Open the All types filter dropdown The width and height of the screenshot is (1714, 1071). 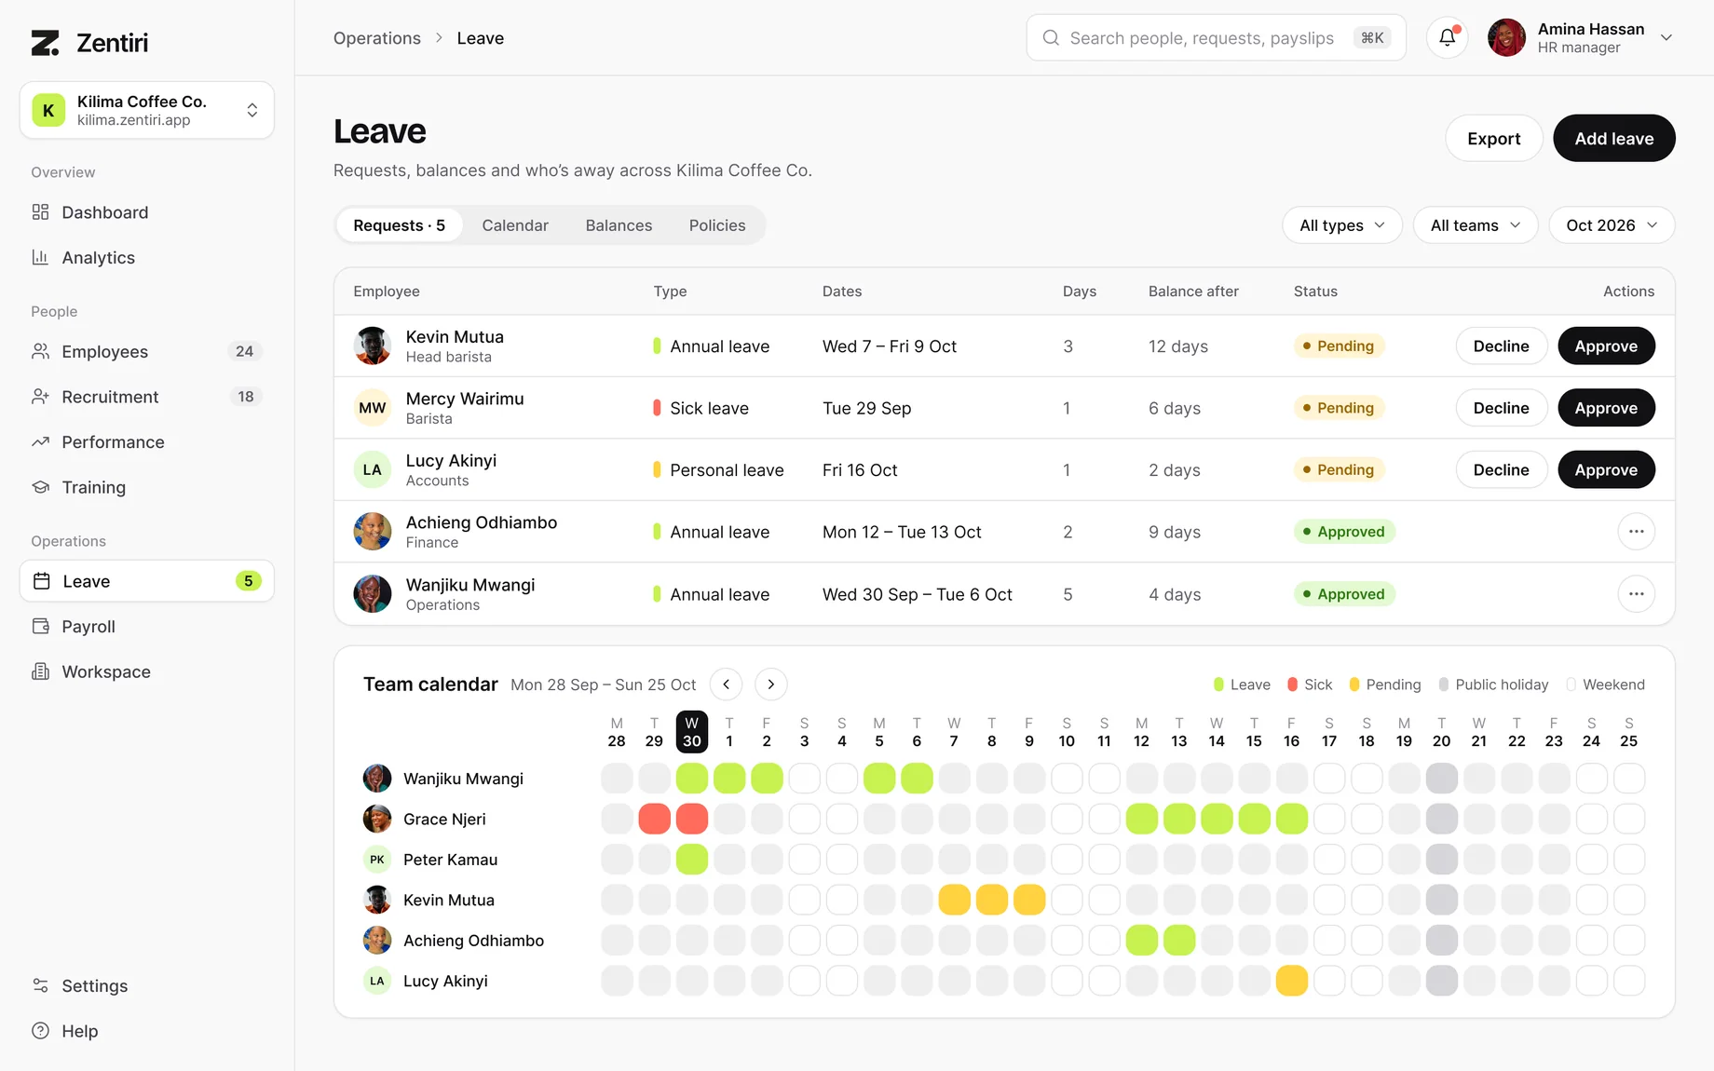click(x=1342, y=225)
